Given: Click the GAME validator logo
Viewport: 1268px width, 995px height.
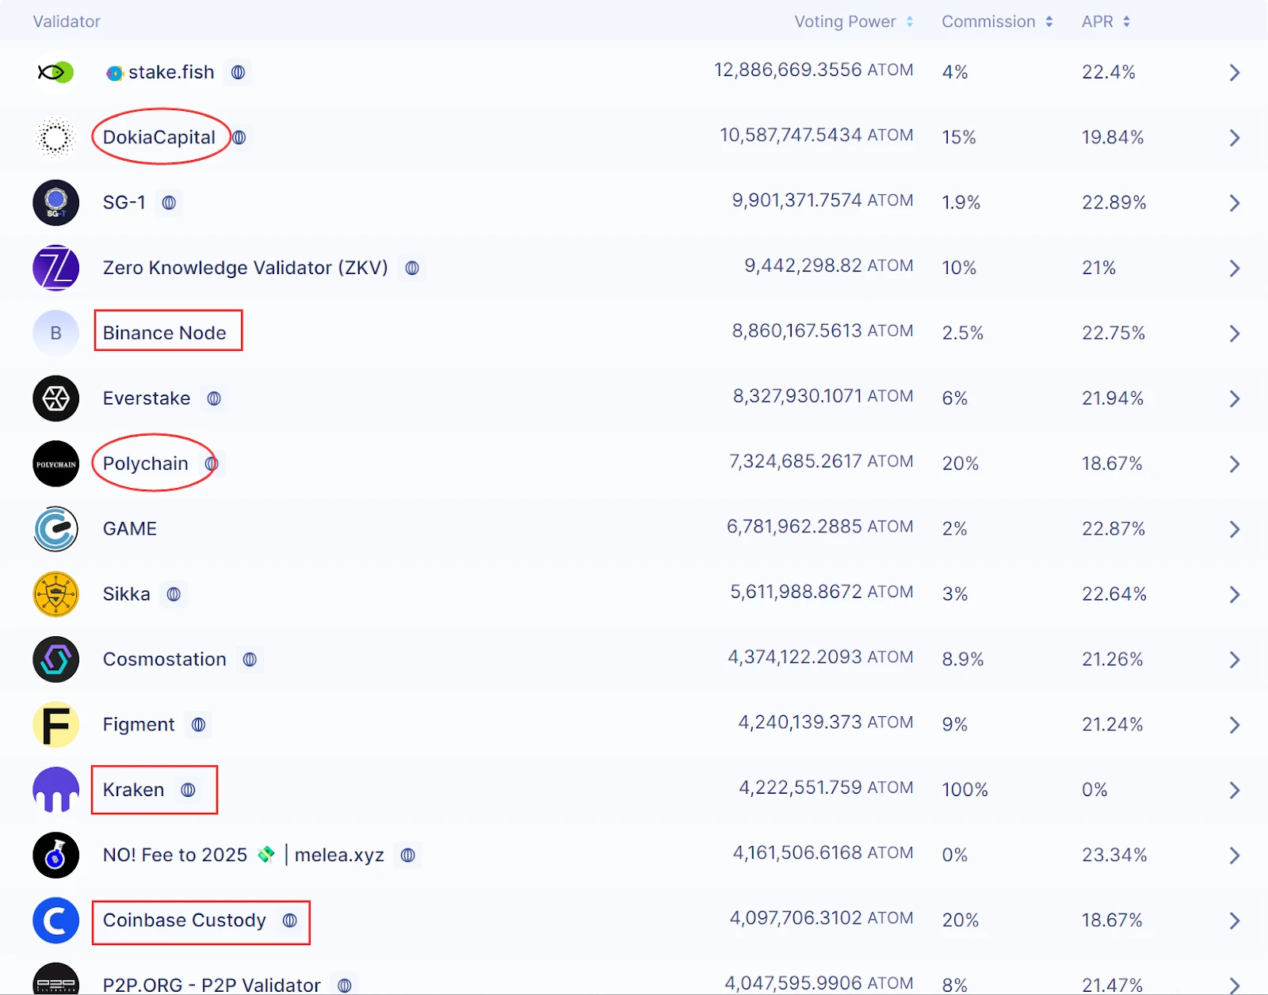Looking at the screenshot, I should tap(55, 529).
